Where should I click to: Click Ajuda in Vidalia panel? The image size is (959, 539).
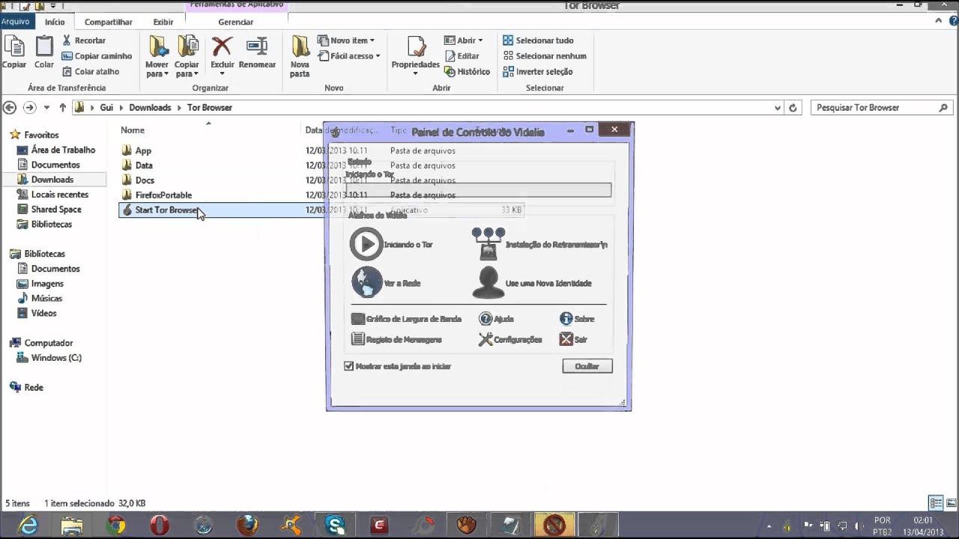click(496, 319)
